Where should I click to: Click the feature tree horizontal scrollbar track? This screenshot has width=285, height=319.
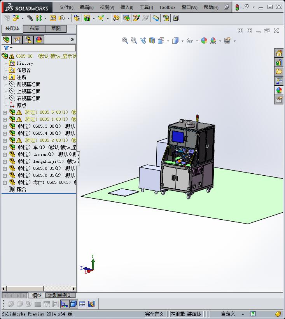point(58,289)
